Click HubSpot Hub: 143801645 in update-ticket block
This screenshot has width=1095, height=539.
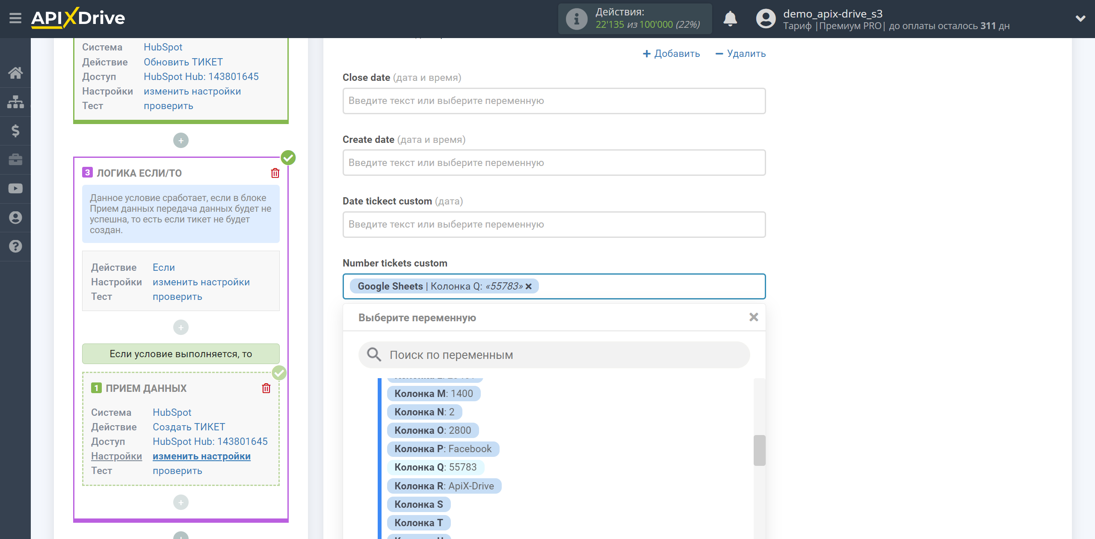[201, 77]
